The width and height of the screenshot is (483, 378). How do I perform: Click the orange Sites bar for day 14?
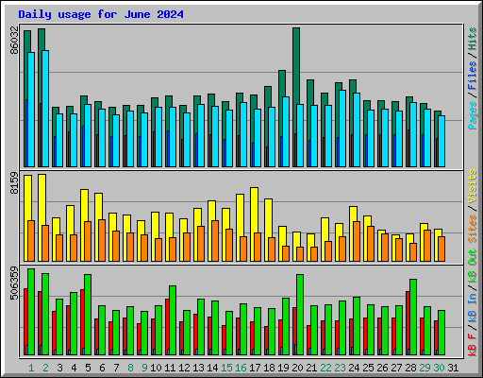[215, 241]
